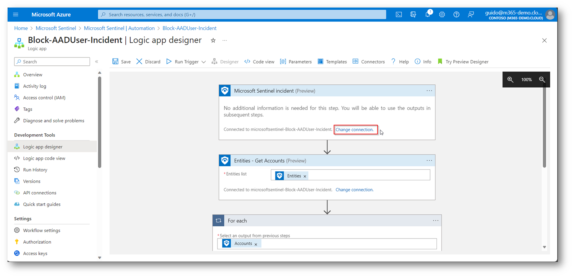The width and height of the screenshot is (573, 277).
Task: Discard the designer changes
Action: [148, 62]
